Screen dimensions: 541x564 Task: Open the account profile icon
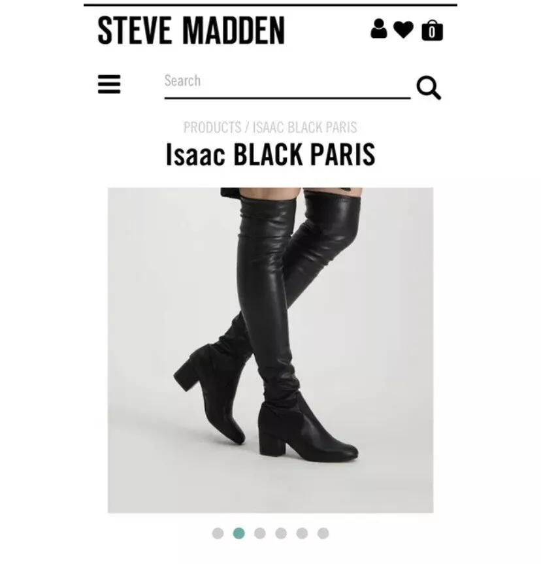(379, 29)
